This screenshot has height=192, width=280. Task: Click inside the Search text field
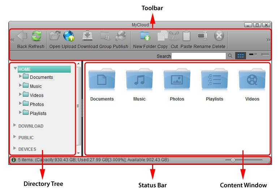coord(199,56)
